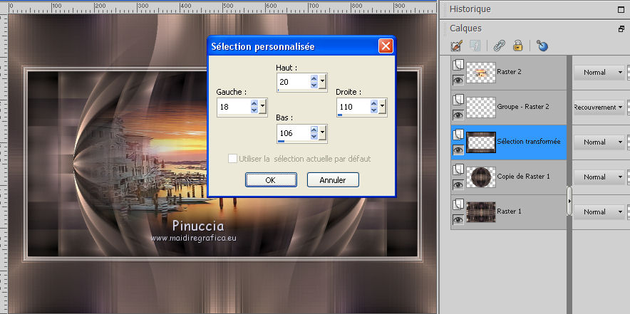This screenshot has width=630, height=314.
Task: Hide the Sélection transformée layer
Action: [x=458, y=150]
